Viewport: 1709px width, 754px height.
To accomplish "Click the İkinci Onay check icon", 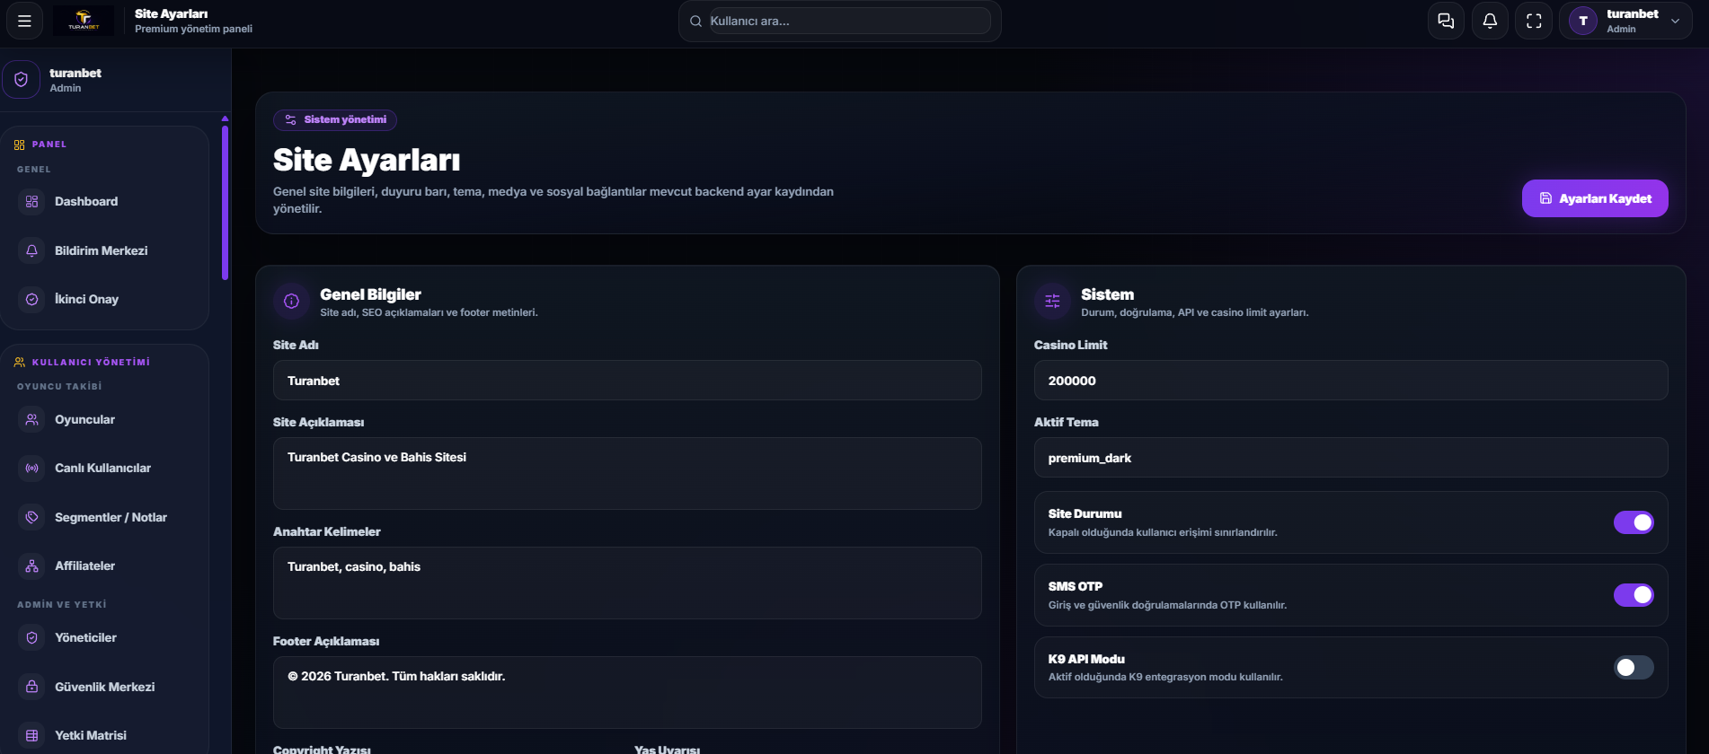I will point(31,299).
